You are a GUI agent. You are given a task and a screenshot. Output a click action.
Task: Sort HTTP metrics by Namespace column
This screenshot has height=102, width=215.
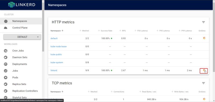click(57, 31)
